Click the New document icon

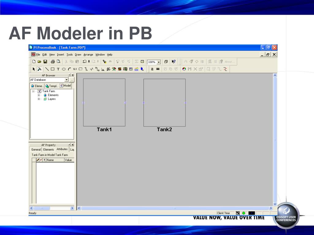(34, 62)
